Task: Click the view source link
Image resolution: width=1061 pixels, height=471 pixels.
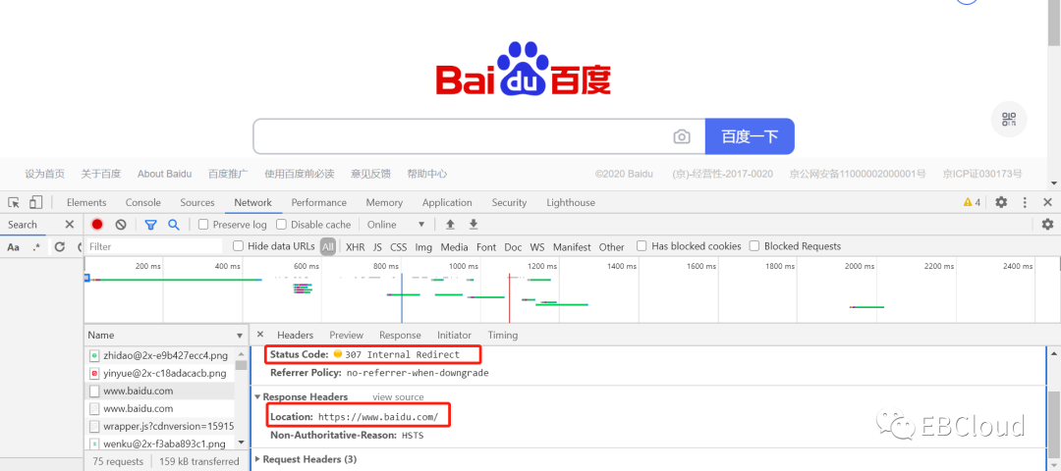Action: pyautogui.click(x=398, y=397)
